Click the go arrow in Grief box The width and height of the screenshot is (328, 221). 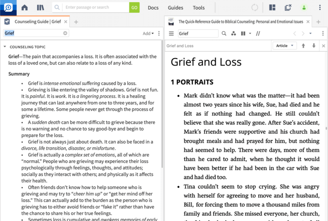click(x=65, y=33)
